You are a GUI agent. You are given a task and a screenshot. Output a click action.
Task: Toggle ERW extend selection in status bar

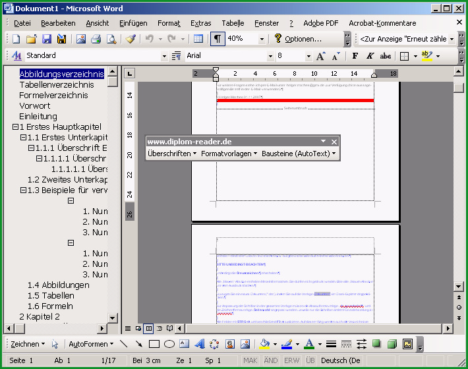point(291,360)
